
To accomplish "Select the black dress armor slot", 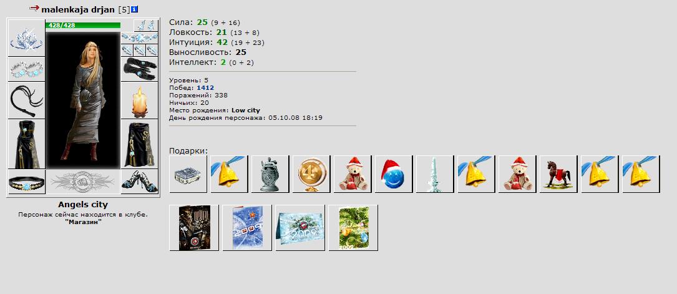I will [x=26, y=144].
